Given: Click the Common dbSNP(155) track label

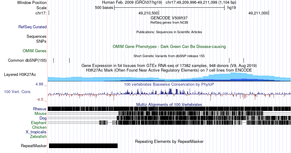Looking at the screenshot, I should (27, 60).
